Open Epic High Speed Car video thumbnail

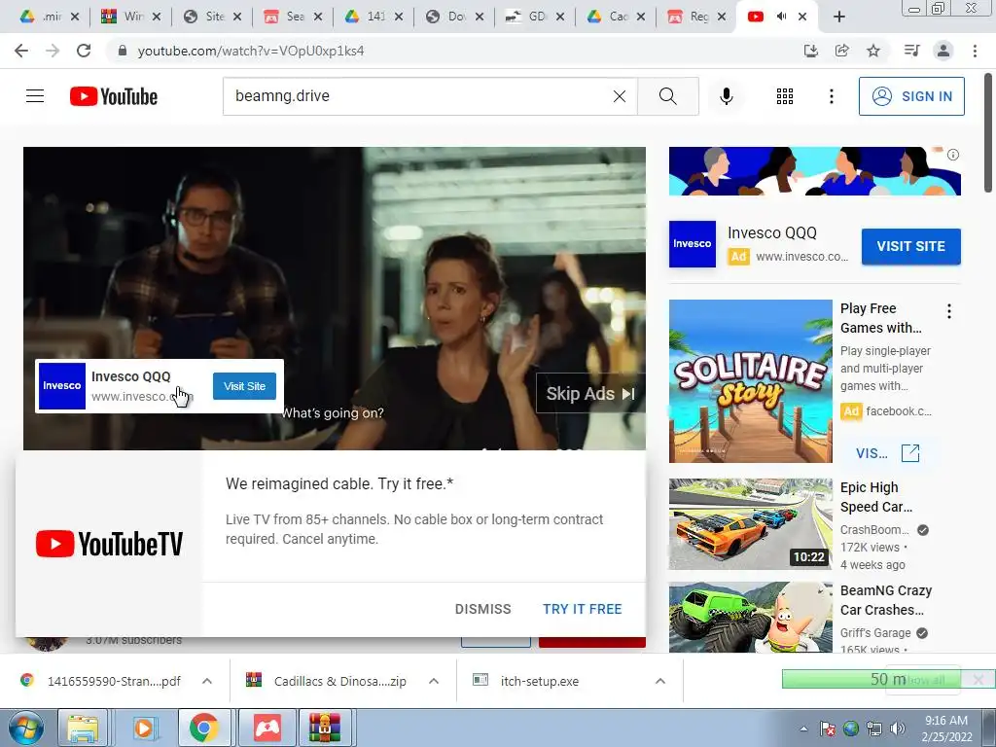pos(750,524)
